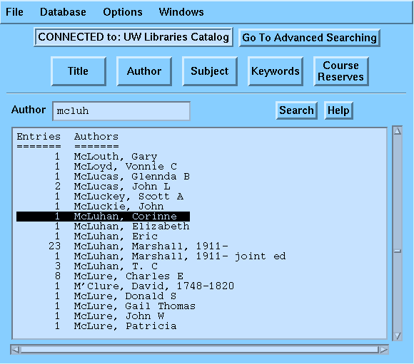Click the Author input field containing mcluh
Viewport: 414px width, 364px height.
pos(121,111)
